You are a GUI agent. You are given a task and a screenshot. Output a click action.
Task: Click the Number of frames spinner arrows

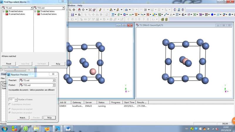pyautogui.click(x=16, y=100)
